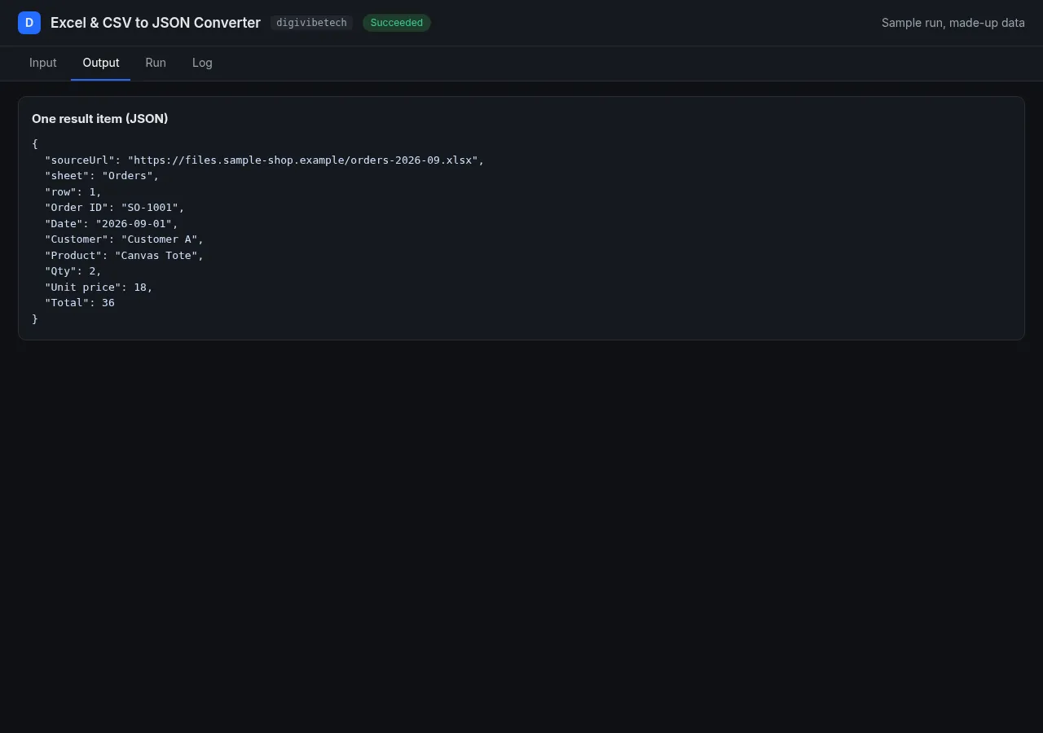
Task: Click the "Total": 36 line
Action: 80,303
